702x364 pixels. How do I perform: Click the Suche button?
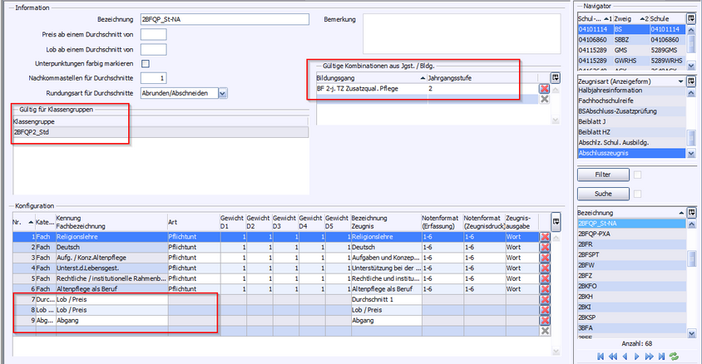click(x=603, y=194)
